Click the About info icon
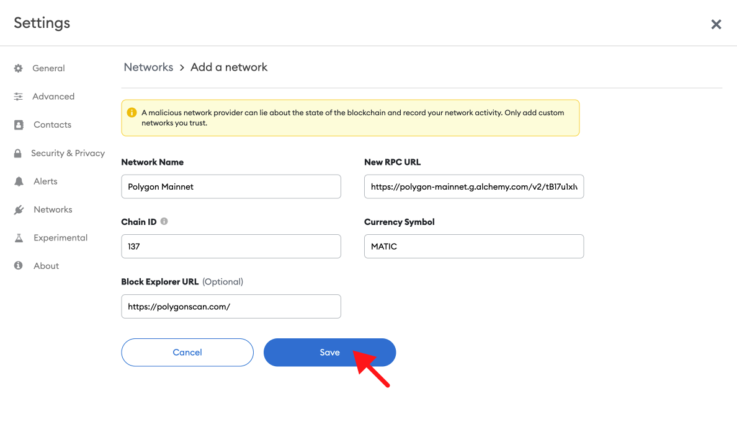This screenshot has width=737, height=448. [x=19, y=266]
